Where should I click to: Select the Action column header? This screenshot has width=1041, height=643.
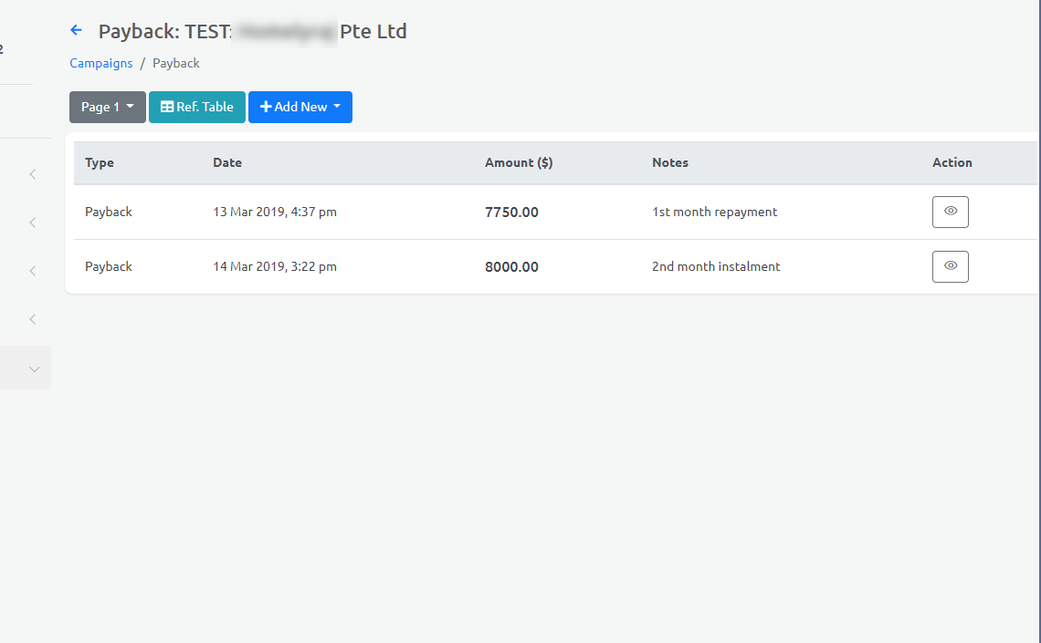coord(952,162)
